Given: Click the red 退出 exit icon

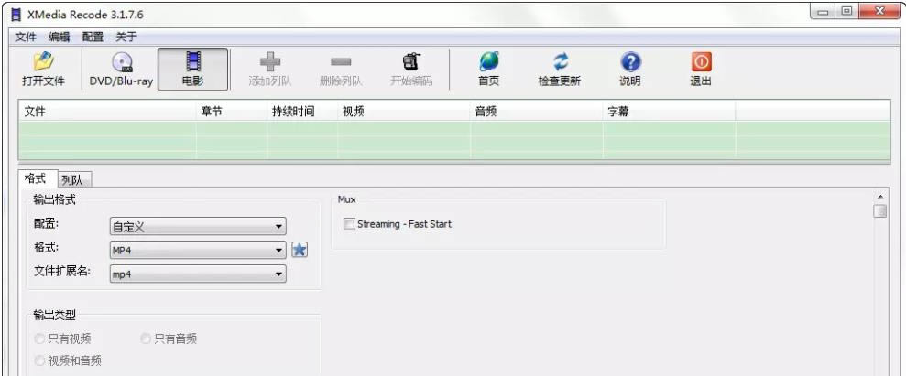Looking at the screenshot, I should (x=701, y=62).
